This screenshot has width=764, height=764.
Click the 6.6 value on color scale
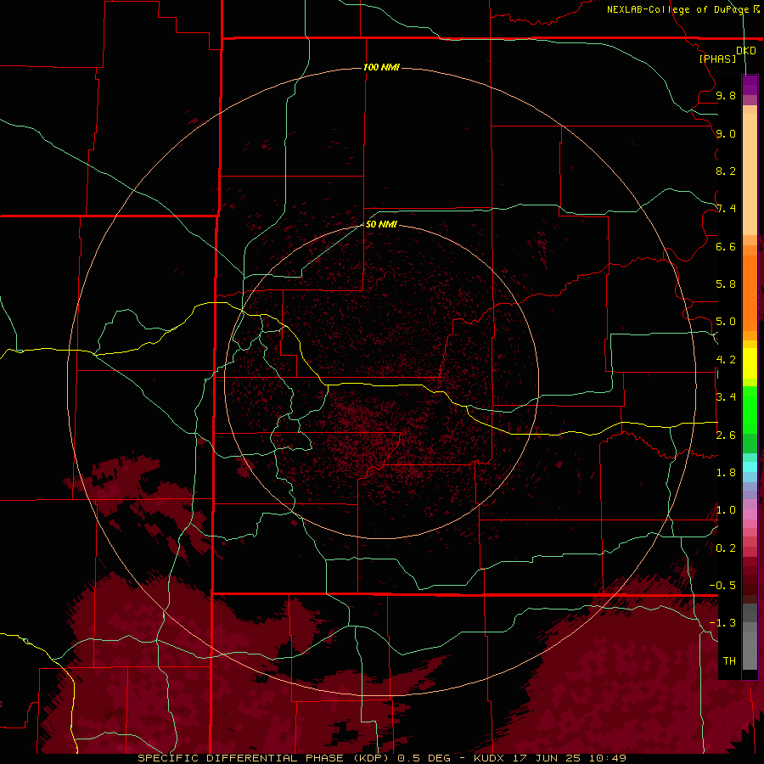pyautogui.click(x=726, y=246)
